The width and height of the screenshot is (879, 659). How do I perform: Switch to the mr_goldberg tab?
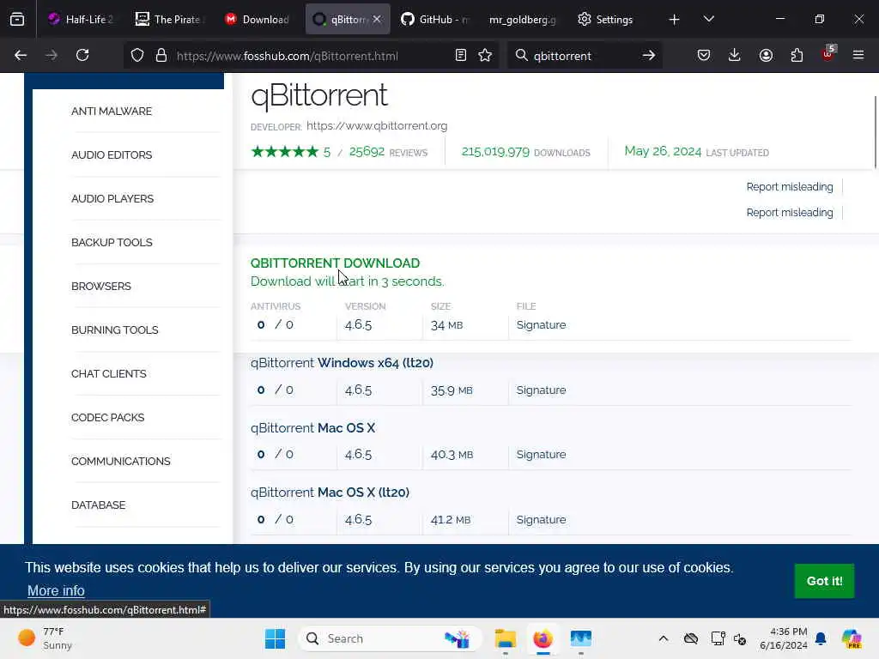pyautogui.click(x=523, y=19)
